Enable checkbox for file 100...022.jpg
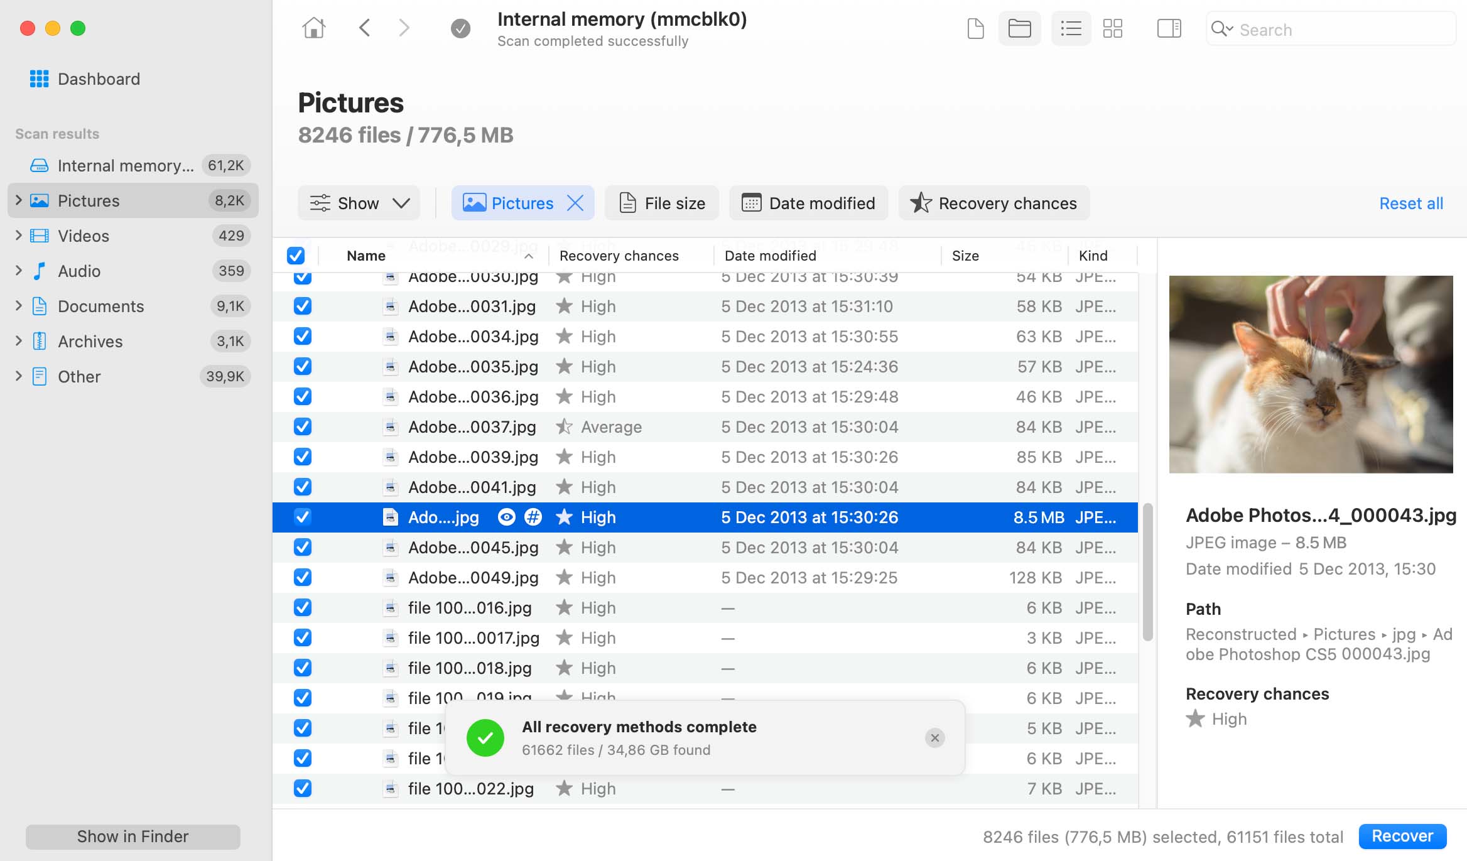 point(300,789)
